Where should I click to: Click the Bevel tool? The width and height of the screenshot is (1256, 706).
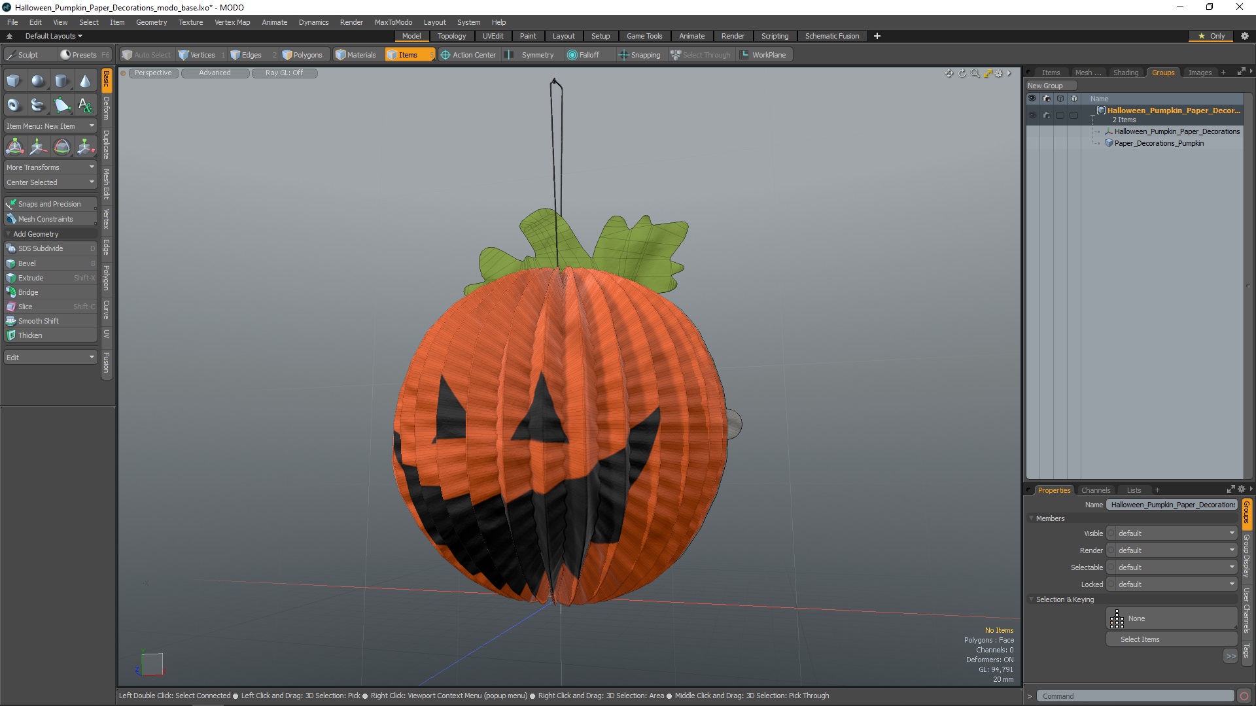click(50, 263)
